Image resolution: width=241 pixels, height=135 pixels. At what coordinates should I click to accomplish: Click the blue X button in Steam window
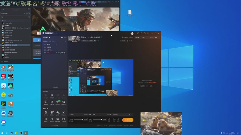point(39,40)
